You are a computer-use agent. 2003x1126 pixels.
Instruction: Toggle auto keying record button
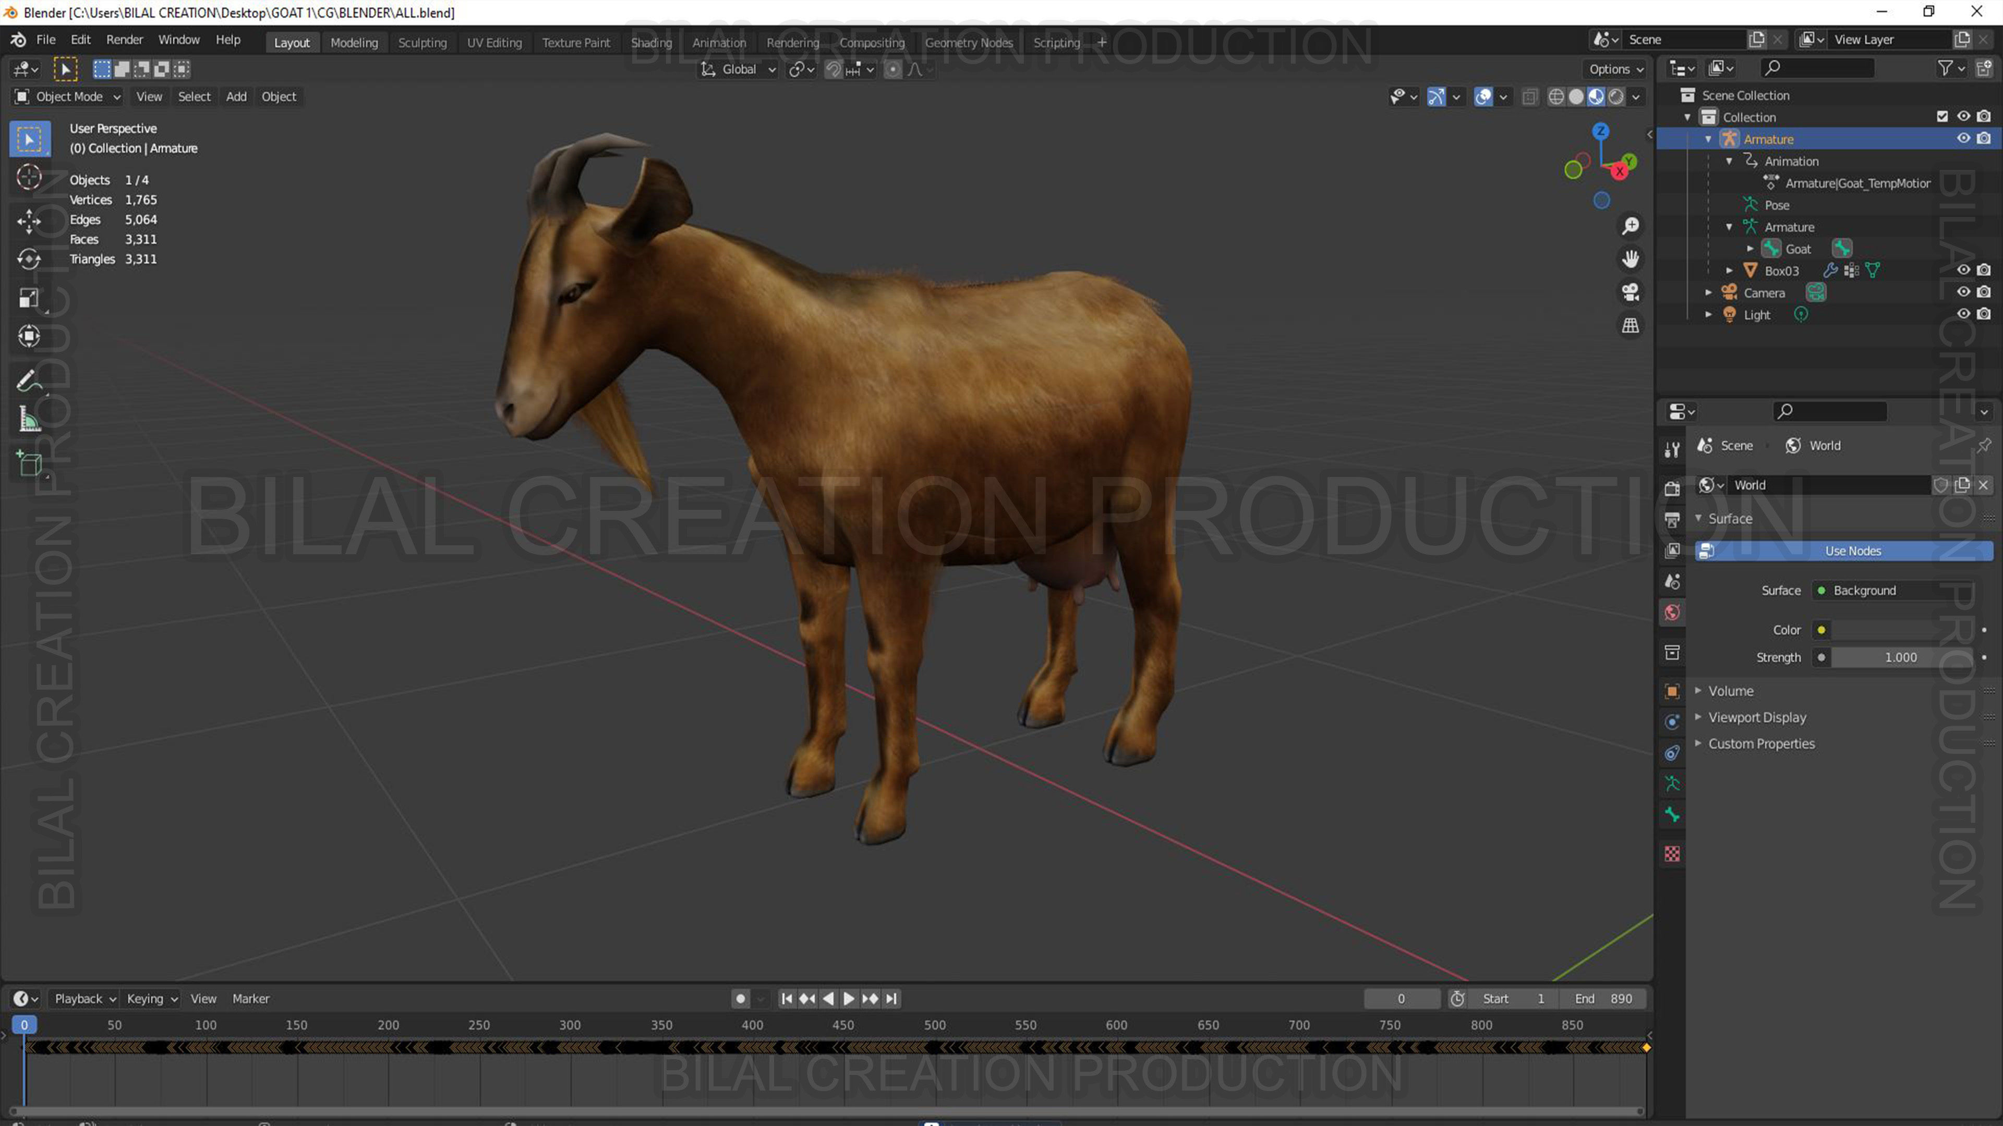point(740,999)
